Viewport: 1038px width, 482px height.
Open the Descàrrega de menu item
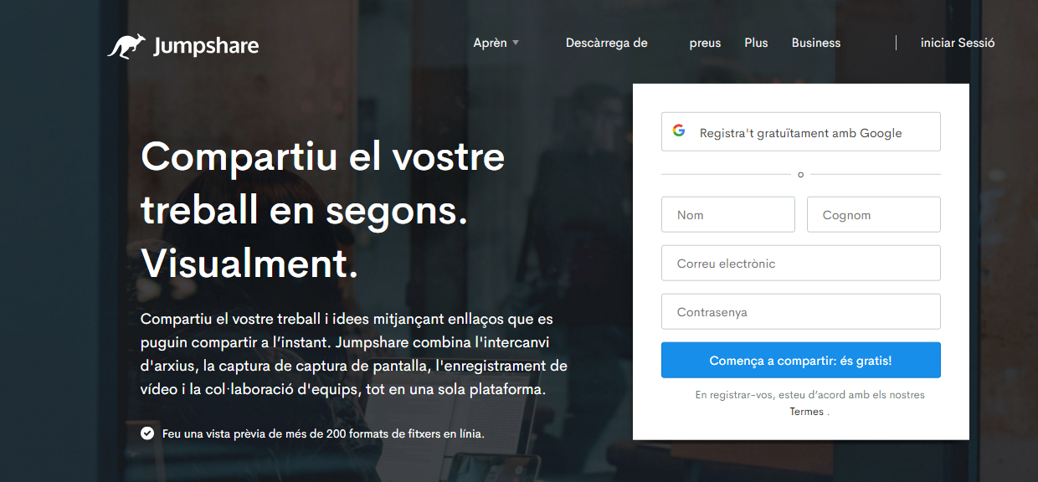(607, 43)
